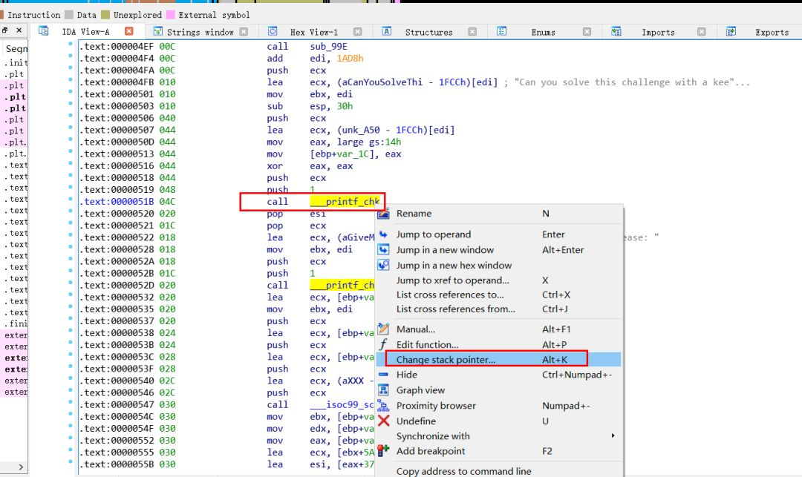
Task: Switch to the Strings window tab
Action: (200, 32)
